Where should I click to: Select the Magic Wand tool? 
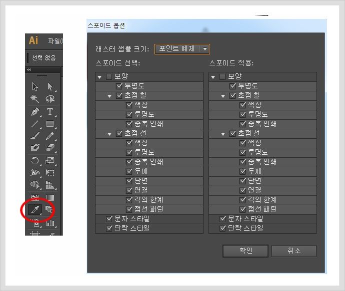point(35,99)
